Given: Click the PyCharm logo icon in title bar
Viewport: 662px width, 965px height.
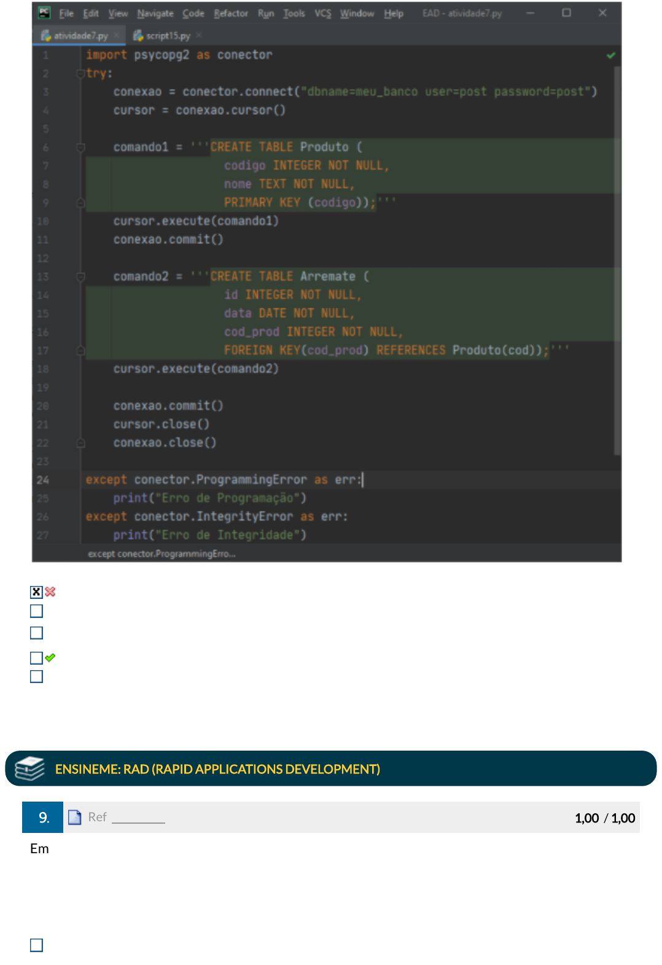Looking at the screenshot, I should (x=44, y=13).
